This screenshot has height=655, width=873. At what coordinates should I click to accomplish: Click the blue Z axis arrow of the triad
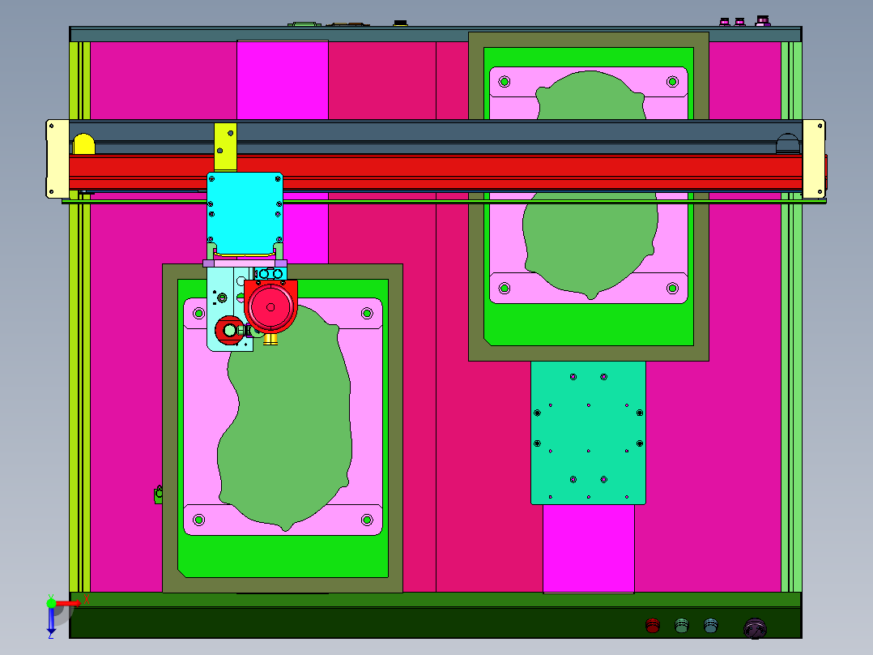click(x=51, y=623)
